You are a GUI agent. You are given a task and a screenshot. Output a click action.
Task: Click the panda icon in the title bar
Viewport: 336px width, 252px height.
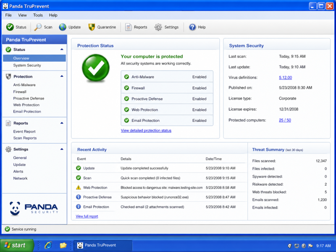5,6
